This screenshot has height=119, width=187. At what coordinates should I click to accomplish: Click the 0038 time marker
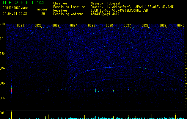[145, 26]
